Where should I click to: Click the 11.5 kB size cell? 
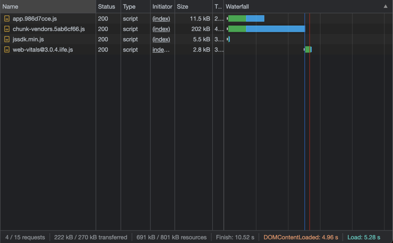click(x=200, y=19)
